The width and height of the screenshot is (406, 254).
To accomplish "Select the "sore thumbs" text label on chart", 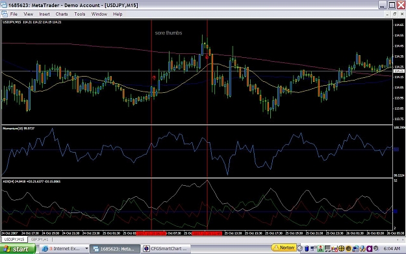I will [x=168, y=33].
